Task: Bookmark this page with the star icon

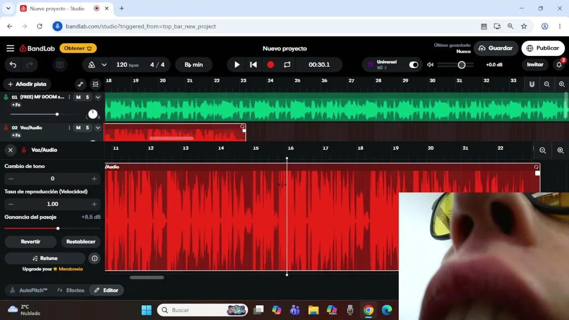Action: click(524, 26)
